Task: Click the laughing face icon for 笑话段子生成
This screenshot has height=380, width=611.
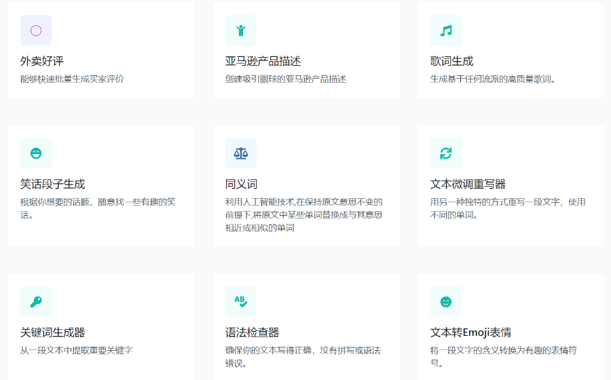Action: (x=36, y=153)
